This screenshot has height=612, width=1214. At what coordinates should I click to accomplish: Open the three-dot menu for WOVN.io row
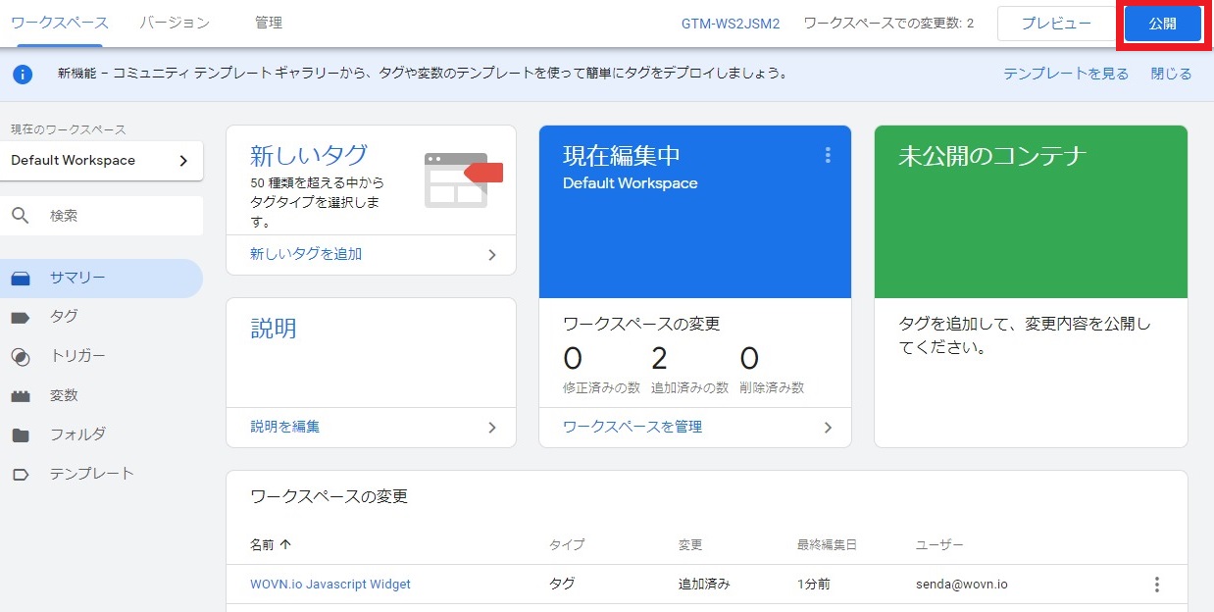click(1157, 584)
